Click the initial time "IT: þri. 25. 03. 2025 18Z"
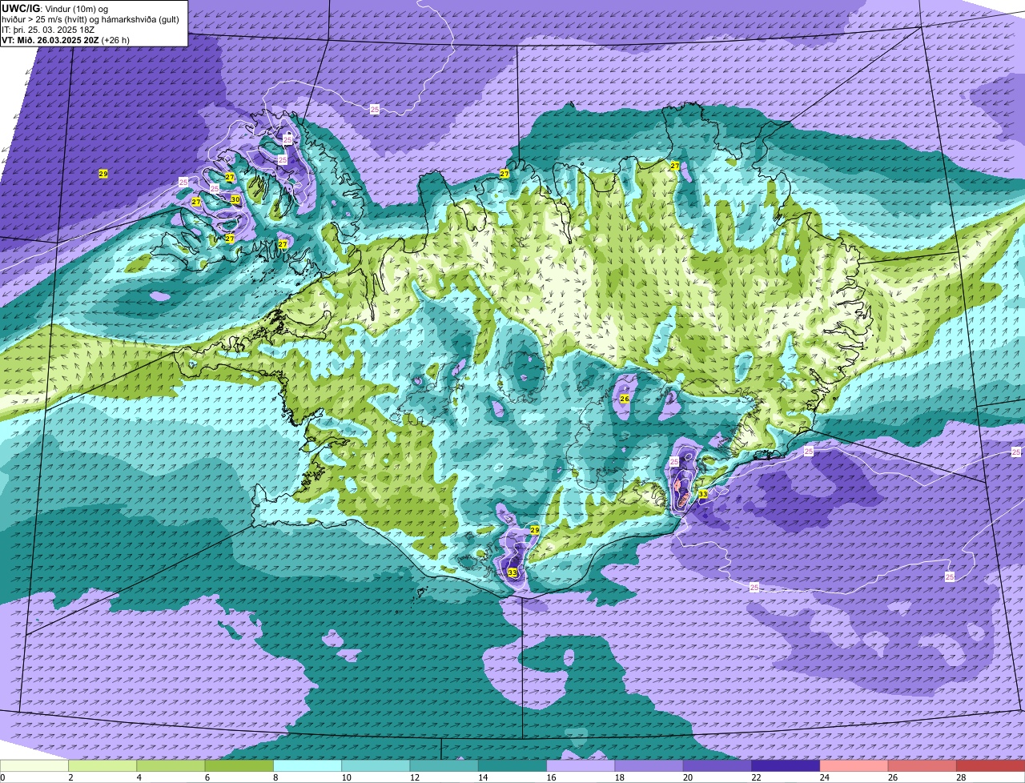 point(48,29)
